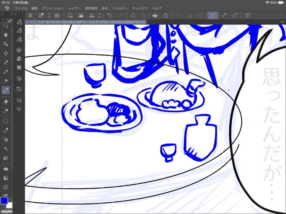Open the Brush Size palette icon

(x=19, y=40)
